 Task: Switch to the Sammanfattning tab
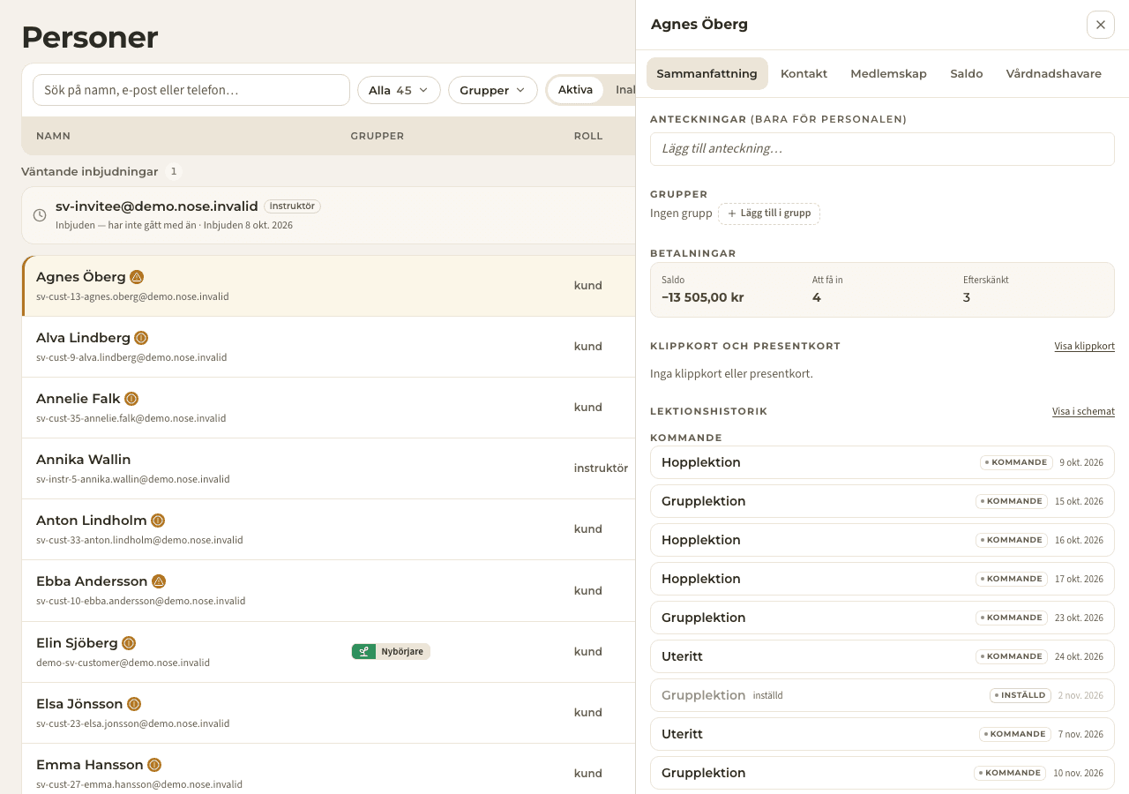(x=707, y=73)
